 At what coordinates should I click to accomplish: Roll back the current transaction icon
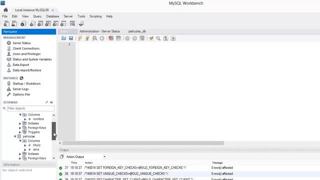134,38
